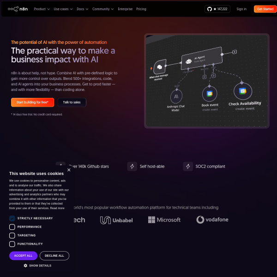This screenshot has height=277, width=277.
Task: Expand the Use cases dropdown menu
Action: pos(63,9)
